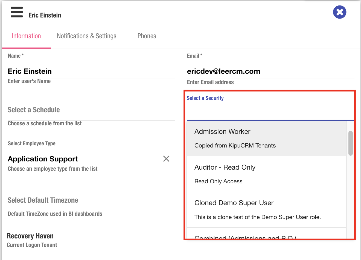Close the user dialog with the blue X

339,12
